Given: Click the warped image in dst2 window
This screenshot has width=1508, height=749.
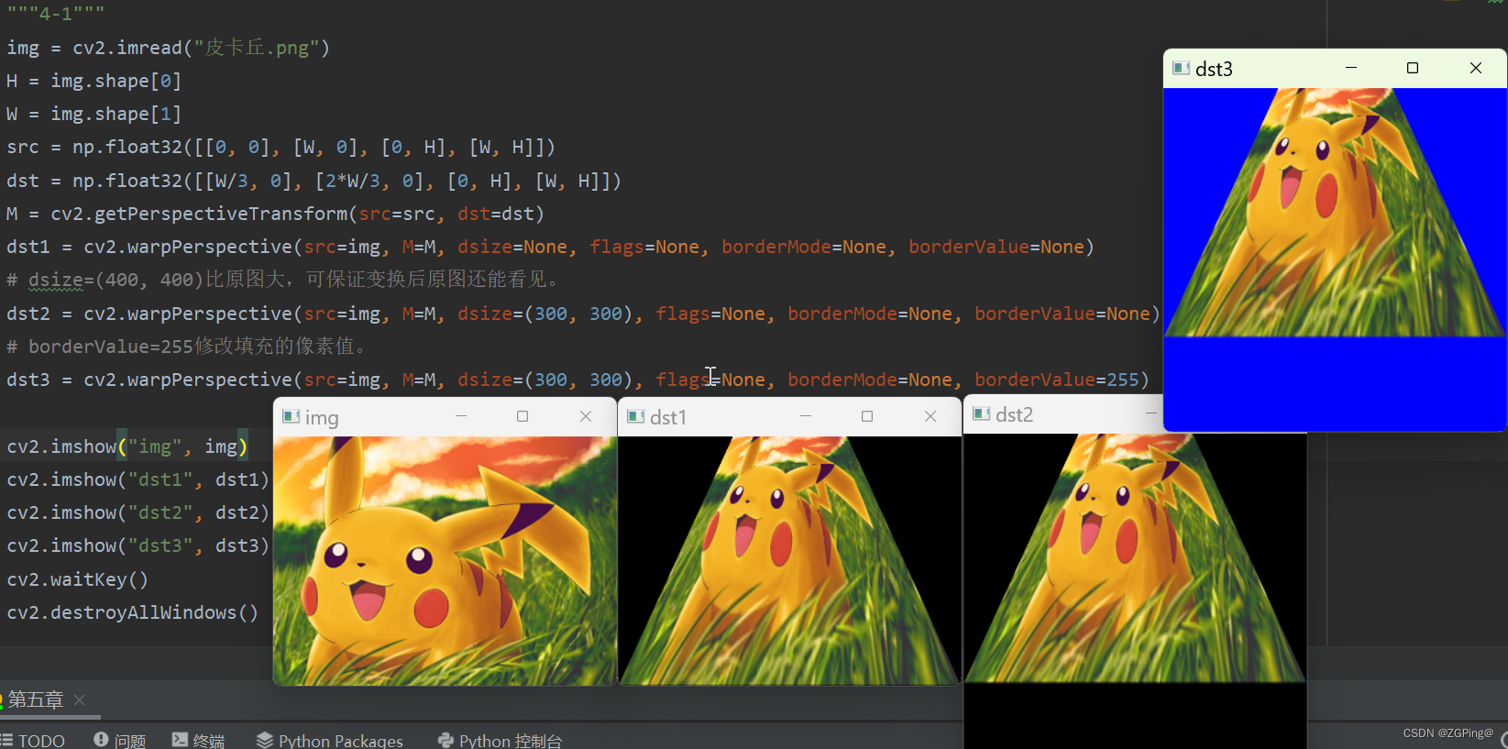Looking at the screenshot, I should pos(1135,591).
